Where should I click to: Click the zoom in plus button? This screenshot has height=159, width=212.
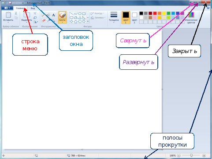tap(204, 155)
